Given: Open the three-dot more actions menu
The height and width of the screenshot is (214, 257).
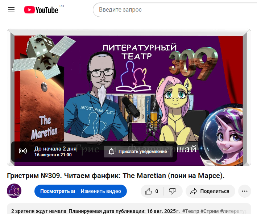Looking at the screenshot, I should click(245, 191).
